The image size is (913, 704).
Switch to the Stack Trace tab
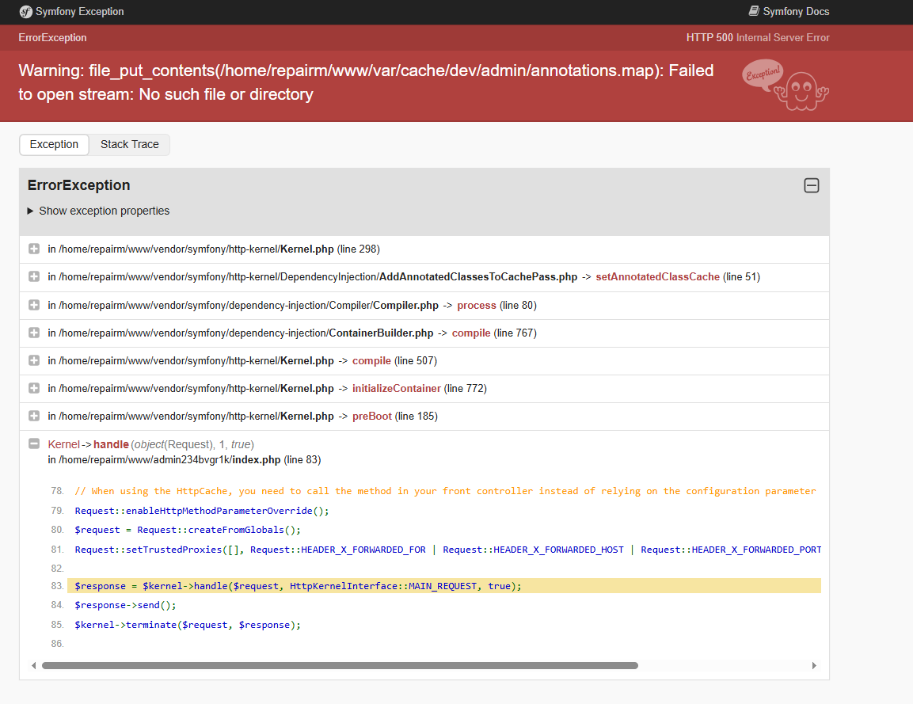click(129, 144)
